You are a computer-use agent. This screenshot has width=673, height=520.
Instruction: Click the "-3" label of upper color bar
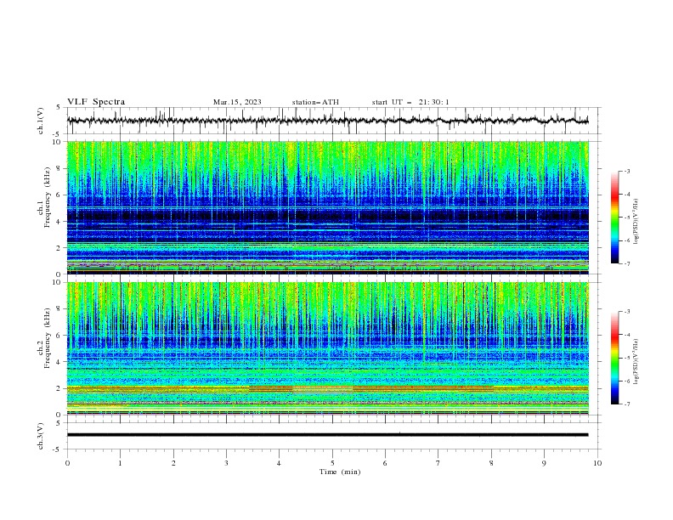(626, 171)
